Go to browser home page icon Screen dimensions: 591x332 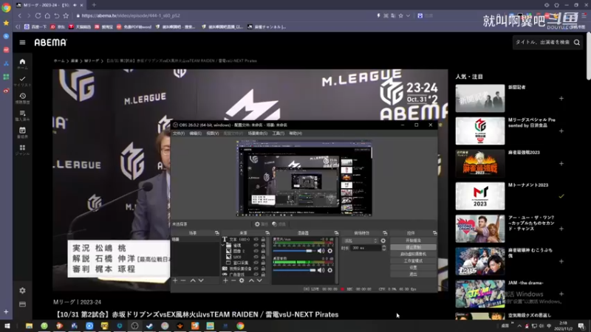click(x=47, y=15)
